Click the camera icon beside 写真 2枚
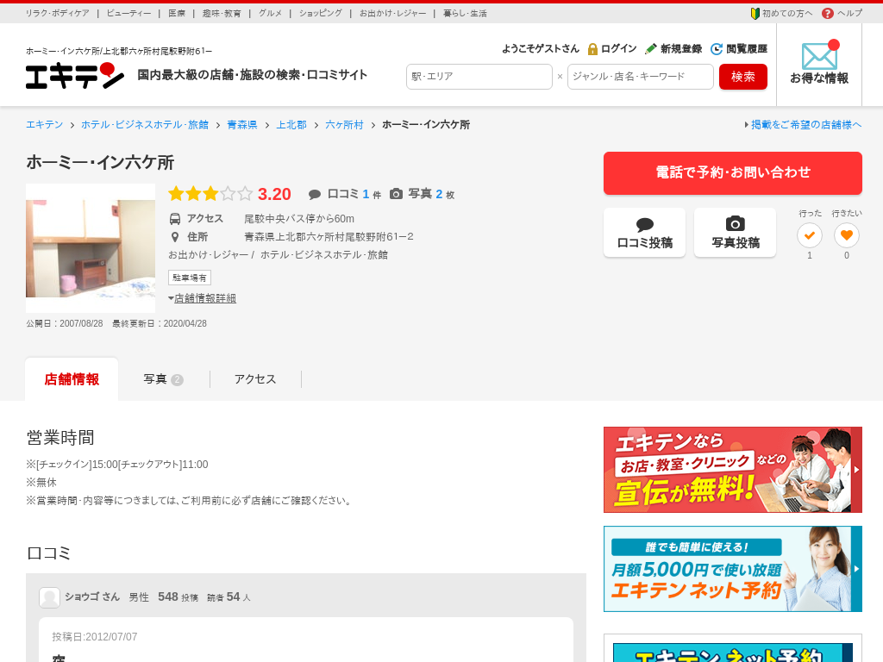 click(397, 194)
